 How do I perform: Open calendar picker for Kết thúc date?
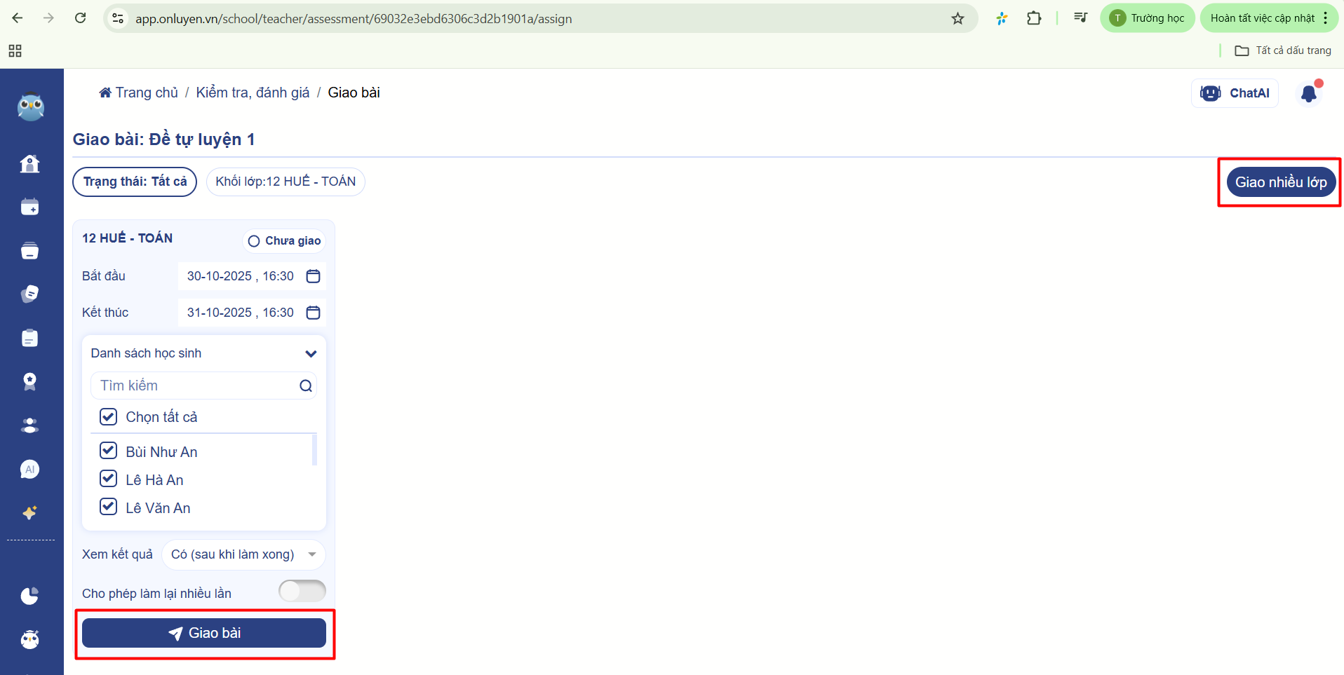pyautogui.click(x=313, y=313)
